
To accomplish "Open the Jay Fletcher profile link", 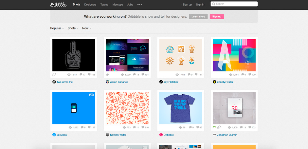I will pos(171,82).
